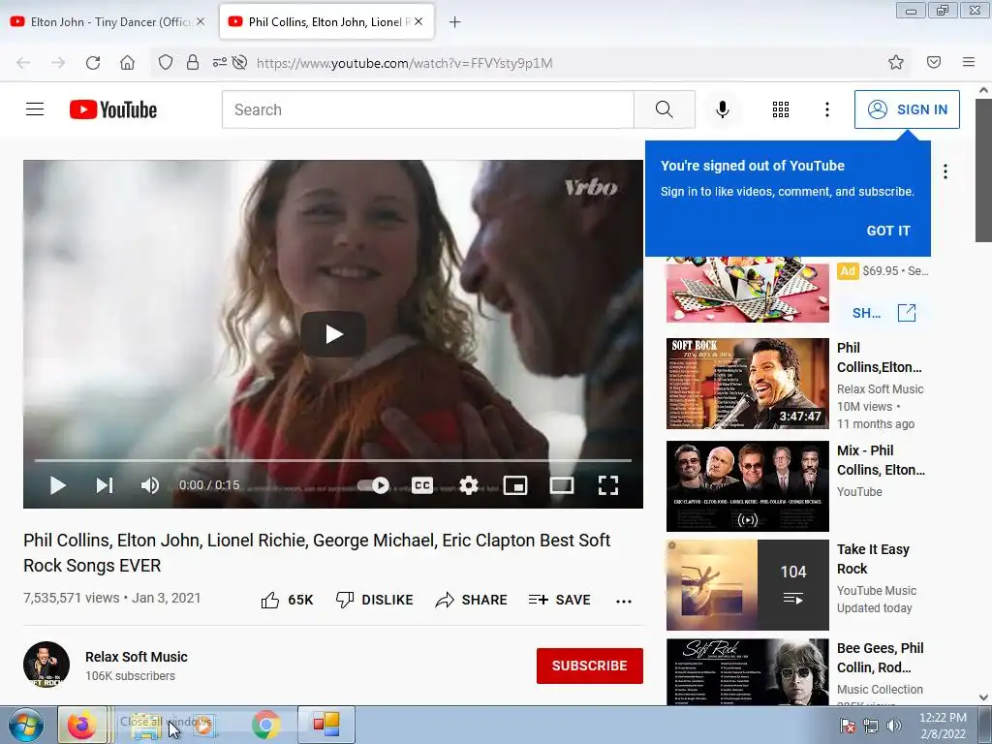Open site permissions icon in address bar
Image resolution: width=992 pixels, height=744 pixels.
[x=219, y=62]
